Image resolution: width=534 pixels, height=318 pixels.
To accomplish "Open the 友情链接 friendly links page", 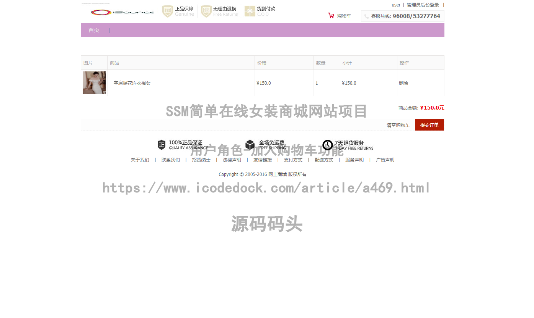I will (262, 160).
